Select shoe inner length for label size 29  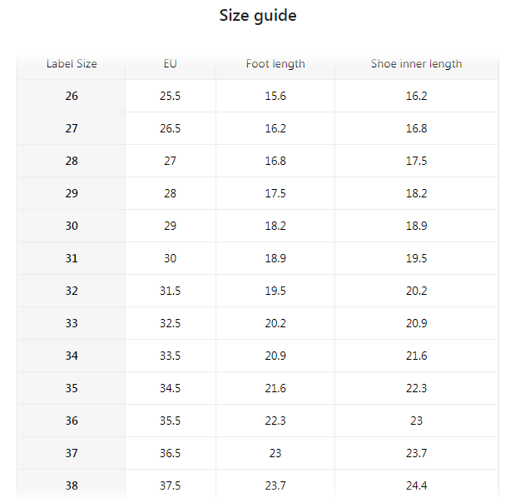(416, 194)
